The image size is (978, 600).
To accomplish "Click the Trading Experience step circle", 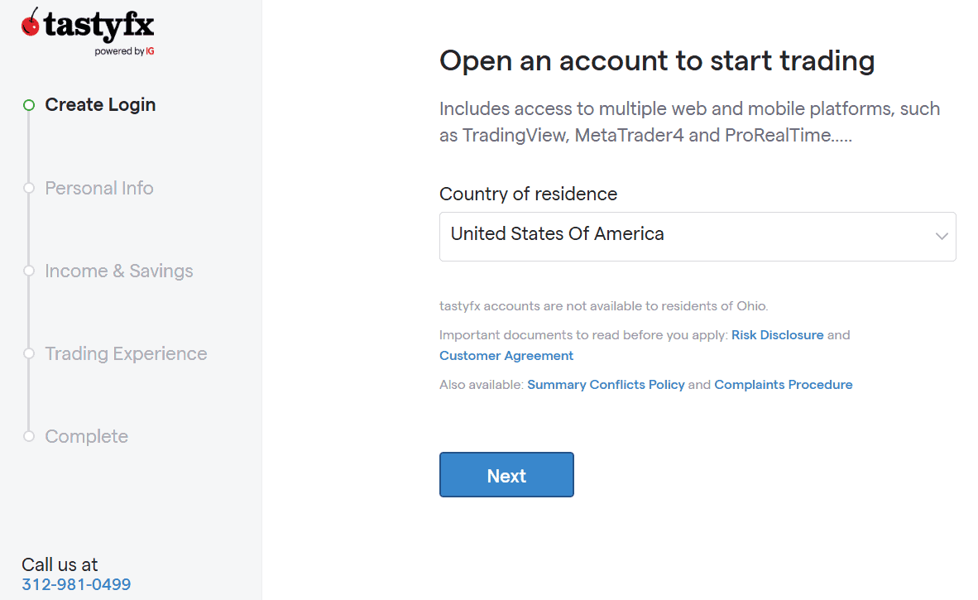I will click(29, 353).
